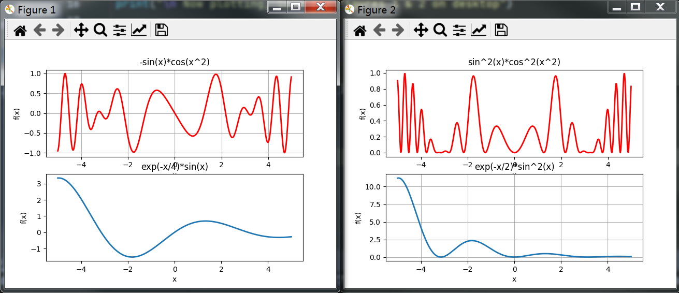Maximize the Figure 2 window
Screen dimensions: 679x293
635,7
